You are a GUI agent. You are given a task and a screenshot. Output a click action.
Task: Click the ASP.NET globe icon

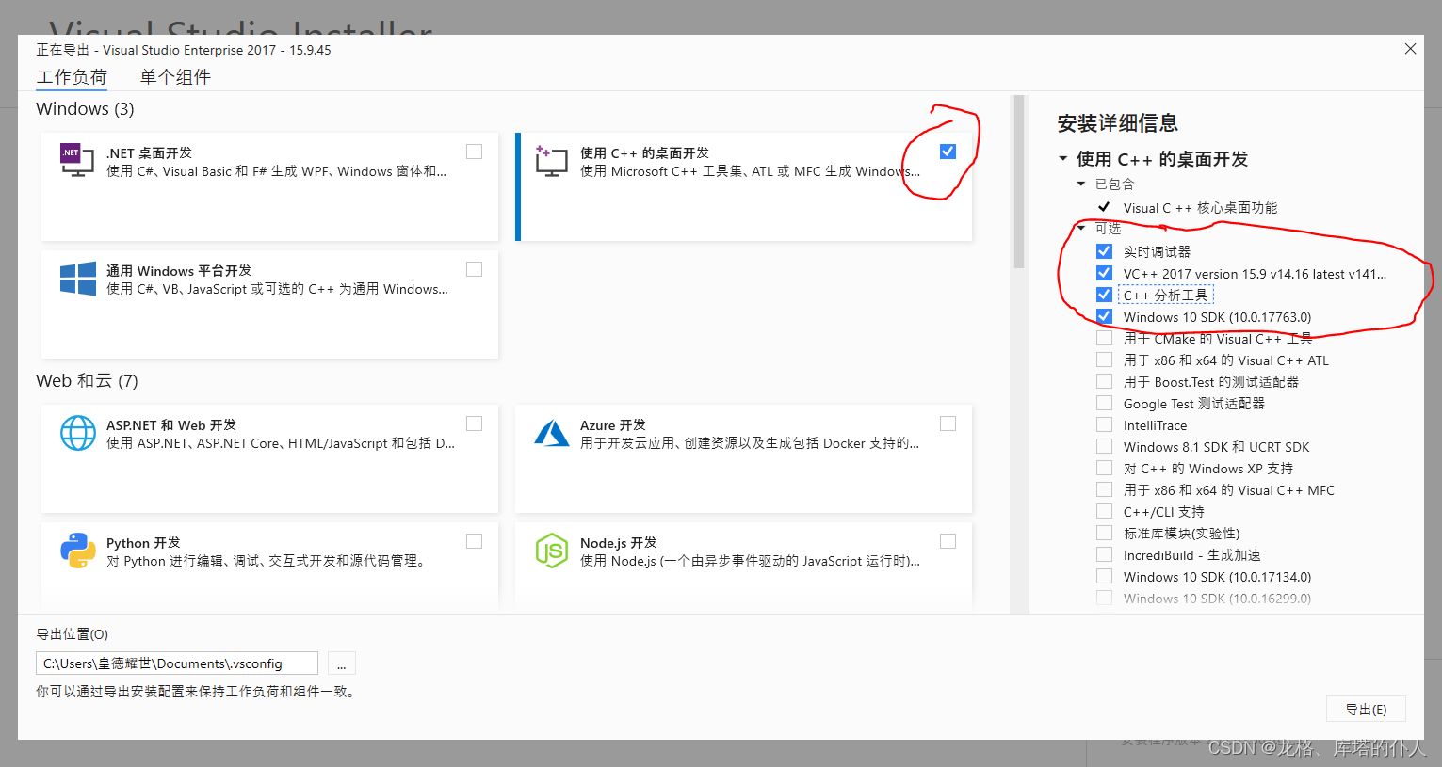[x=76, y=434]
